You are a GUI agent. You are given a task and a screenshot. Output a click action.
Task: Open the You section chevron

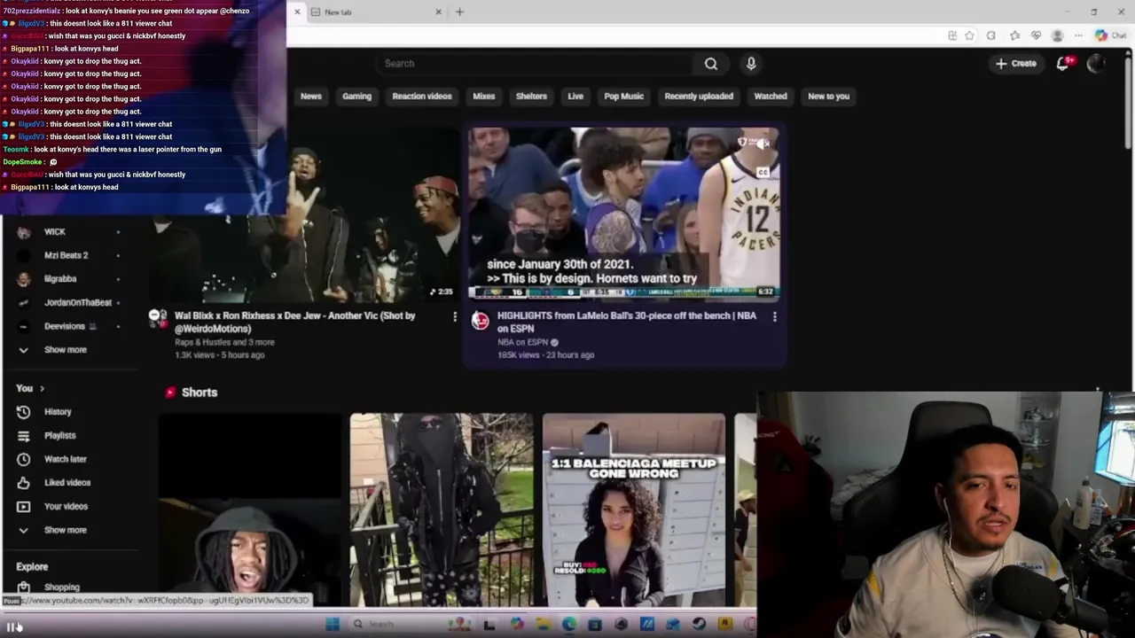(42, 389)
